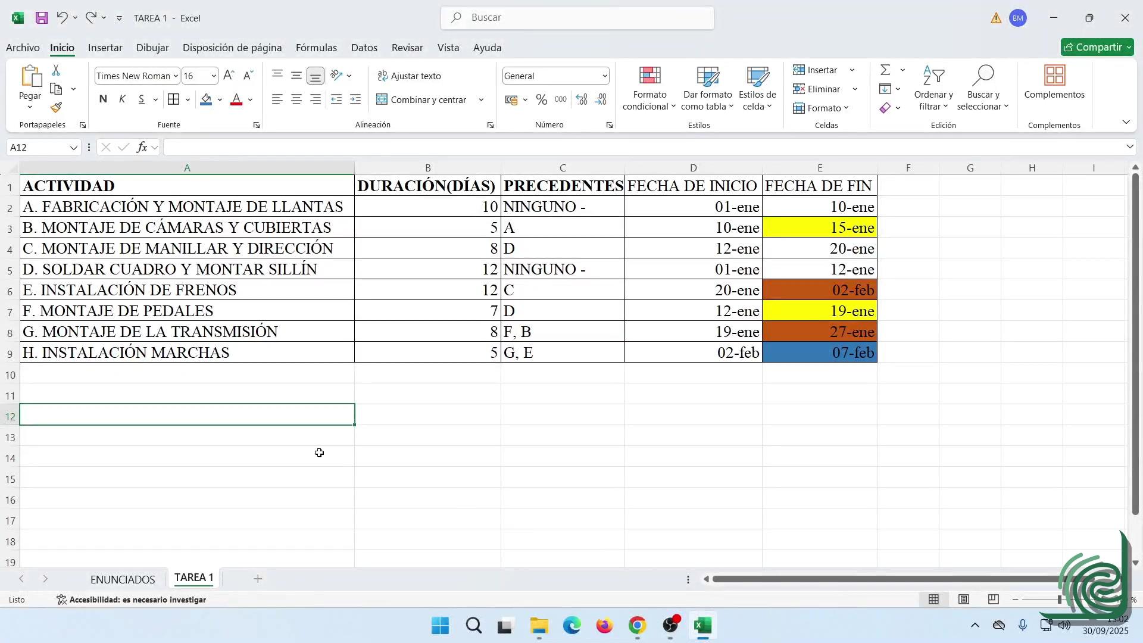Viewport: 1143px width, 643px height.
Task: Click the percent style icon
Action: (x=541, y=100)
